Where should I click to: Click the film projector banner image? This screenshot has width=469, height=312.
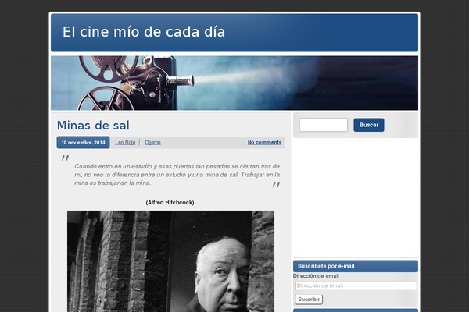click(x=234, y=83)
